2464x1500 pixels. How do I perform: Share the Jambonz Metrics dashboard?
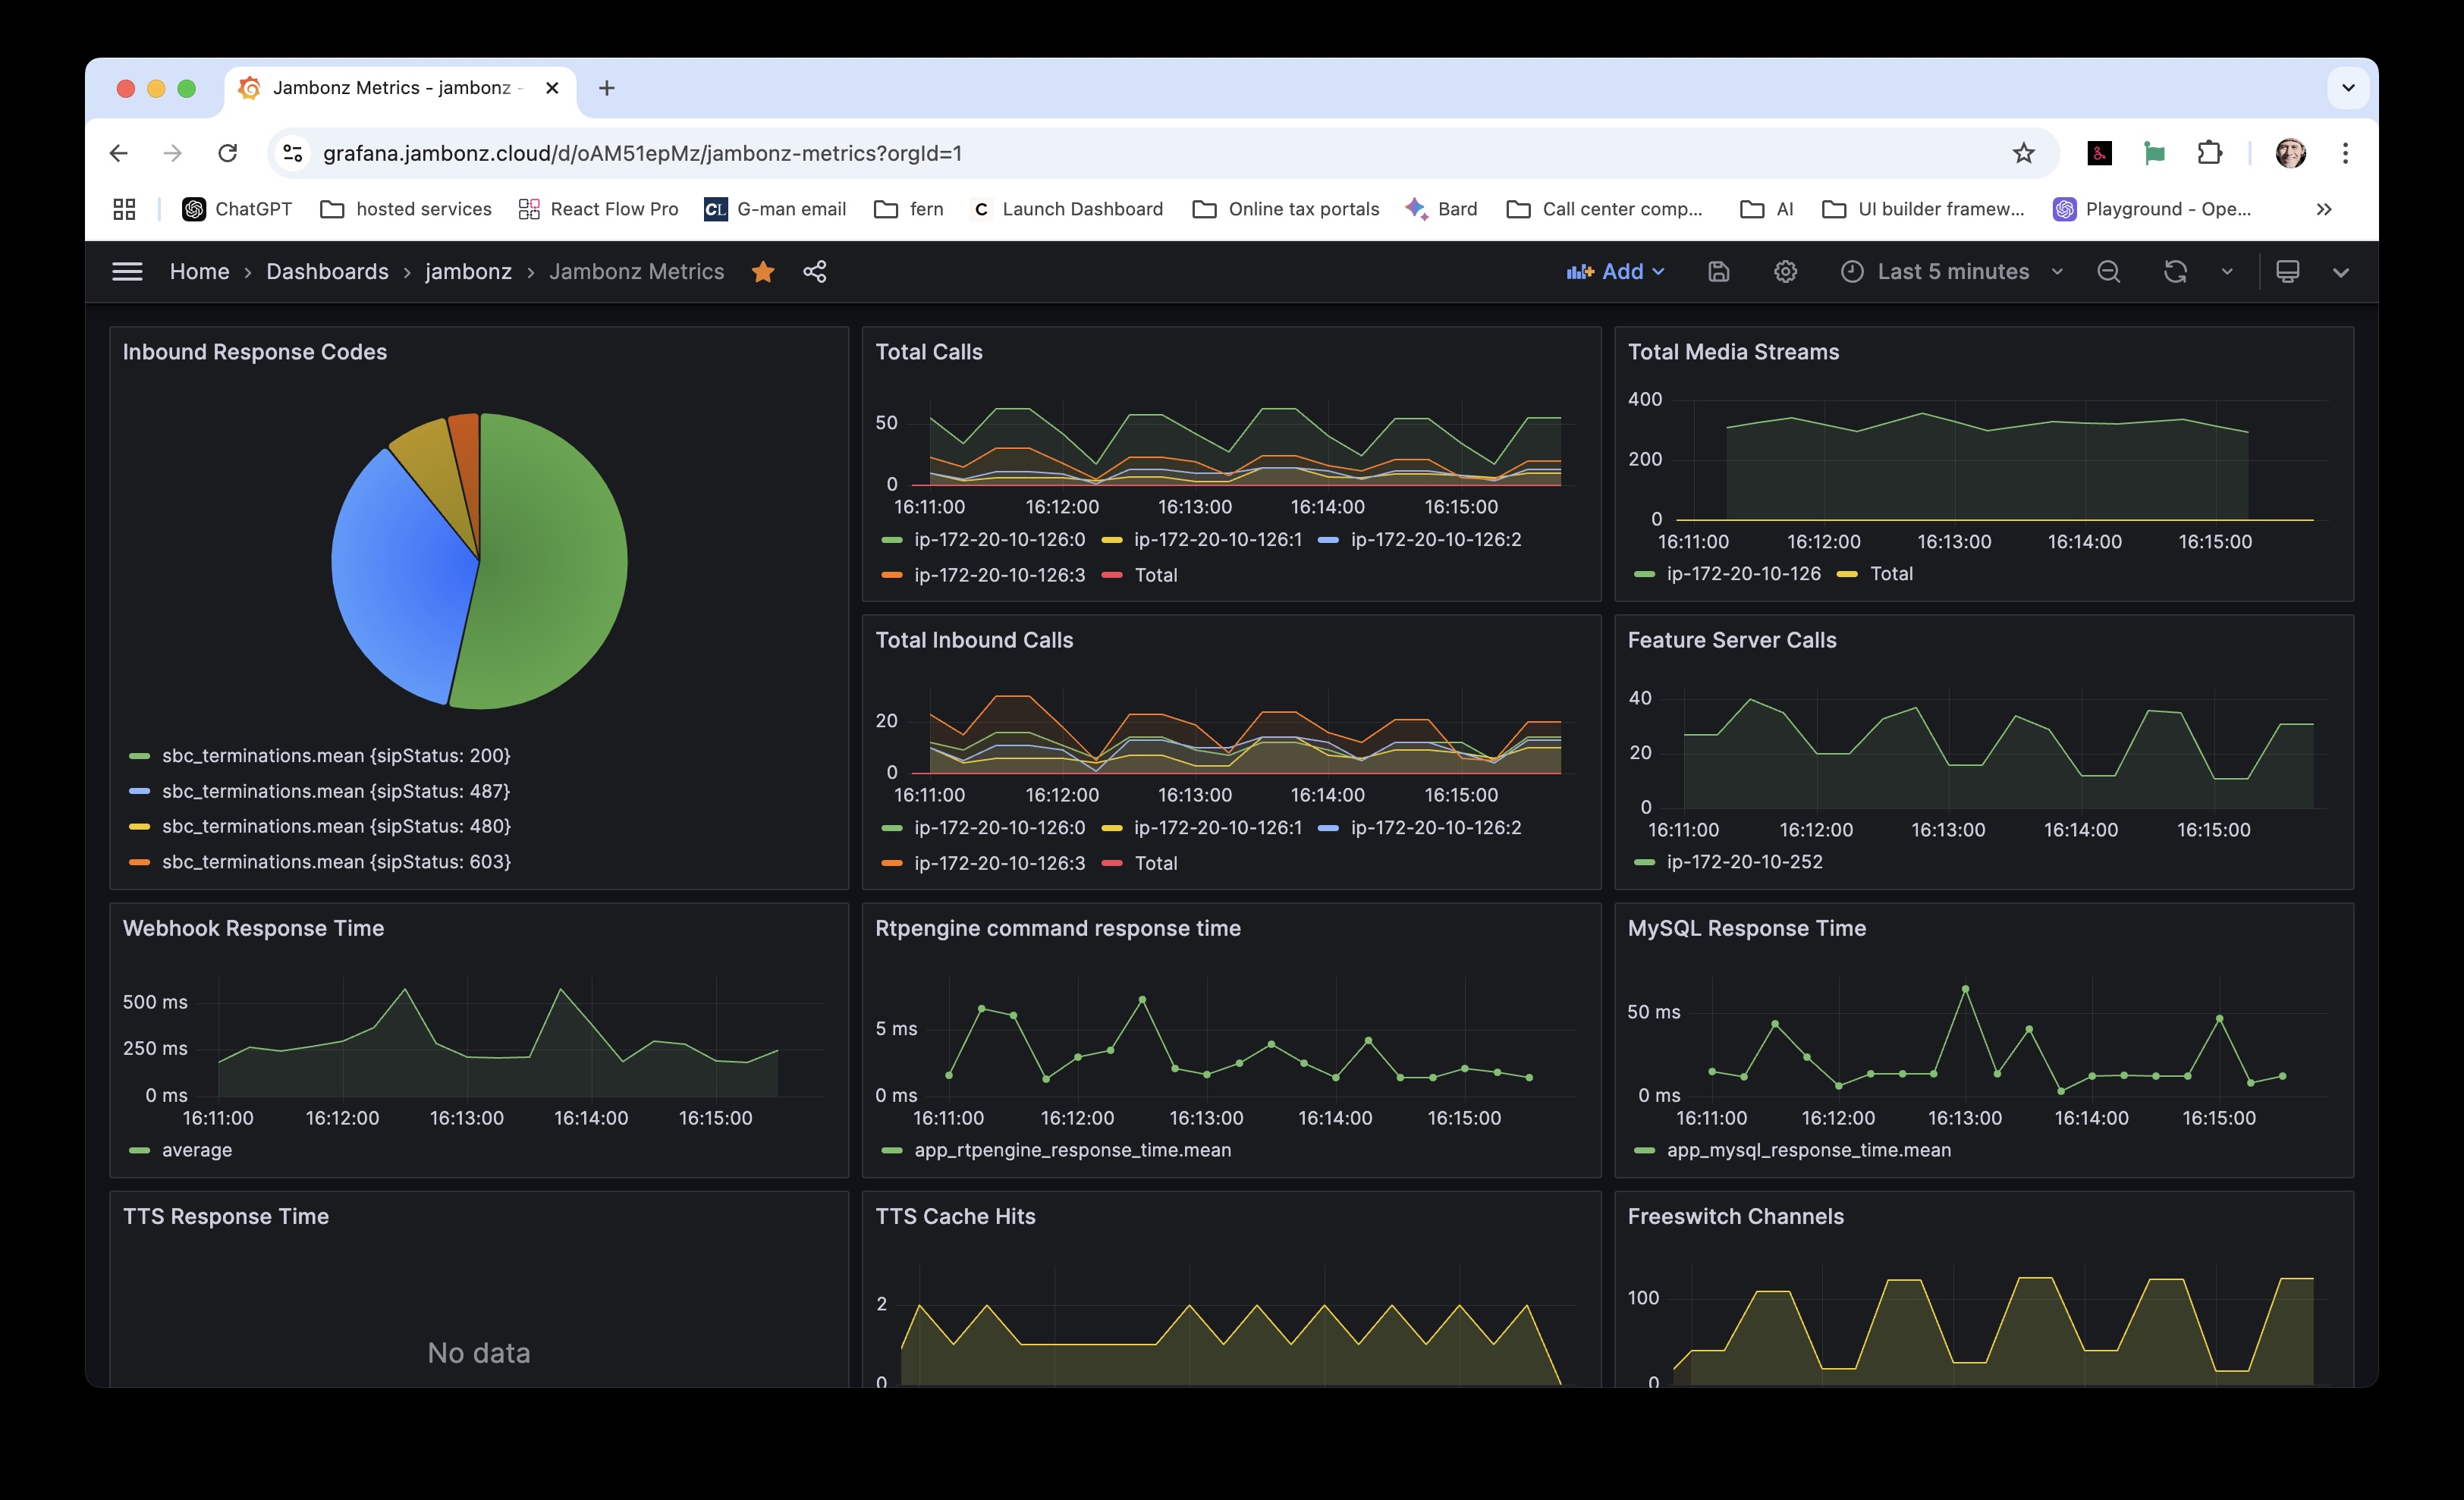coord(815,271)
